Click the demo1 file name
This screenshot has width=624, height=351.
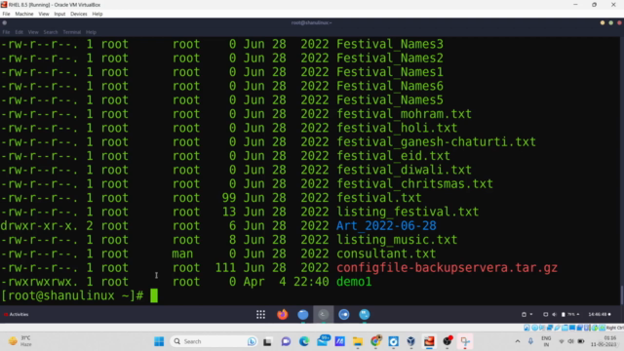click(354, 282)
